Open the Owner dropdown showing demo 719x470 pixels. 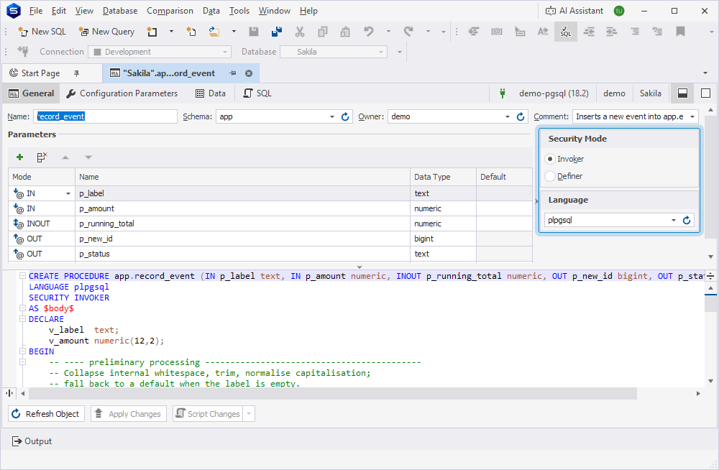[507, 116]
